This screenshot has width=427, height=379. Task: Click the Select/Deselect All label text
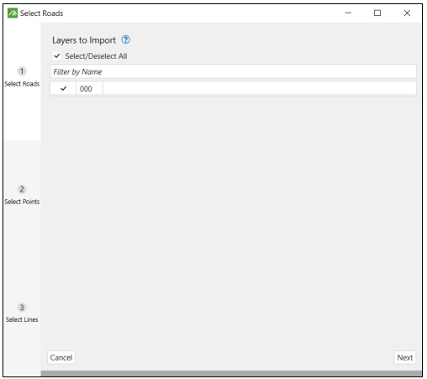point(96,56)
